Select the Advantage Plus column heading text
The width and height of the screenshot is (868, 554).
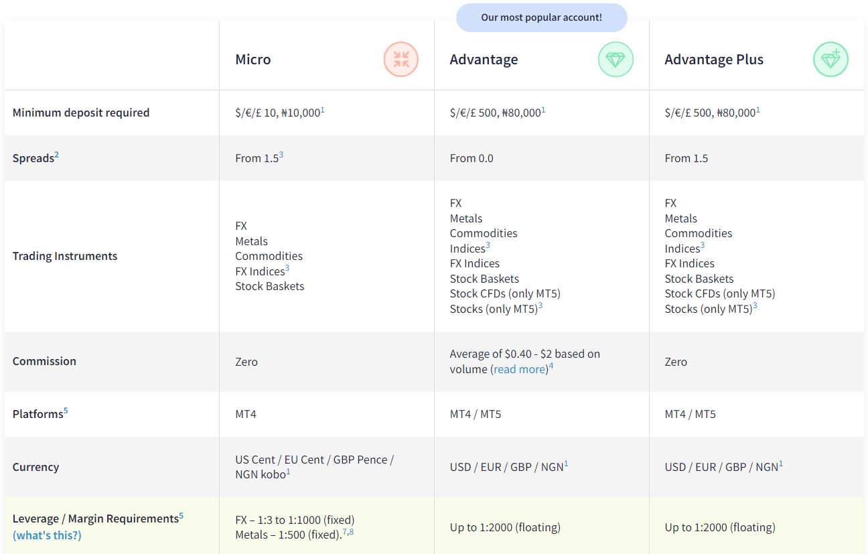click(x=714, y=59)
